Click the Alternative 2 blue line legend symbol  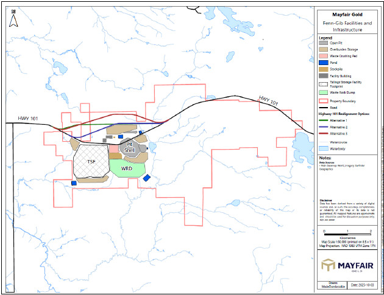tap(323, 127)
